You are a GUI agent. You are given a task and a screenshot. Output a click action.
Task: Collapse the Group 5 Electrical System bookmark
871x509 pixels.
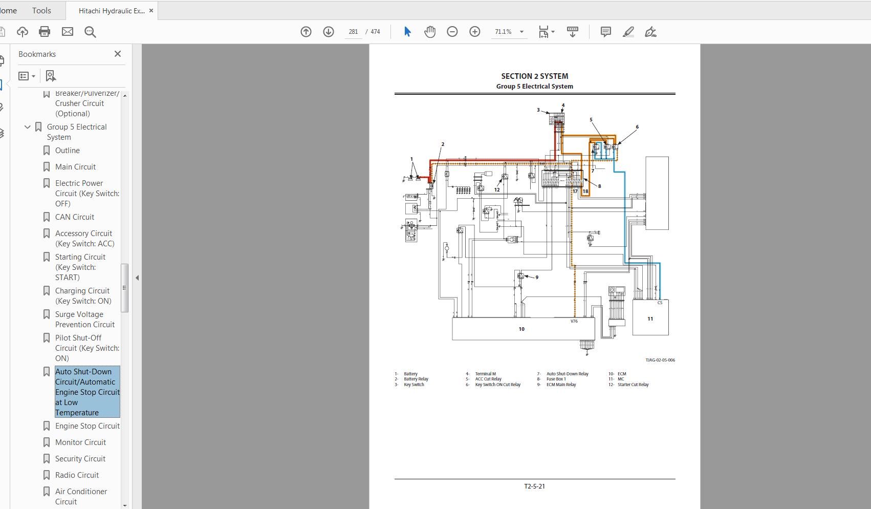point(28,127)
